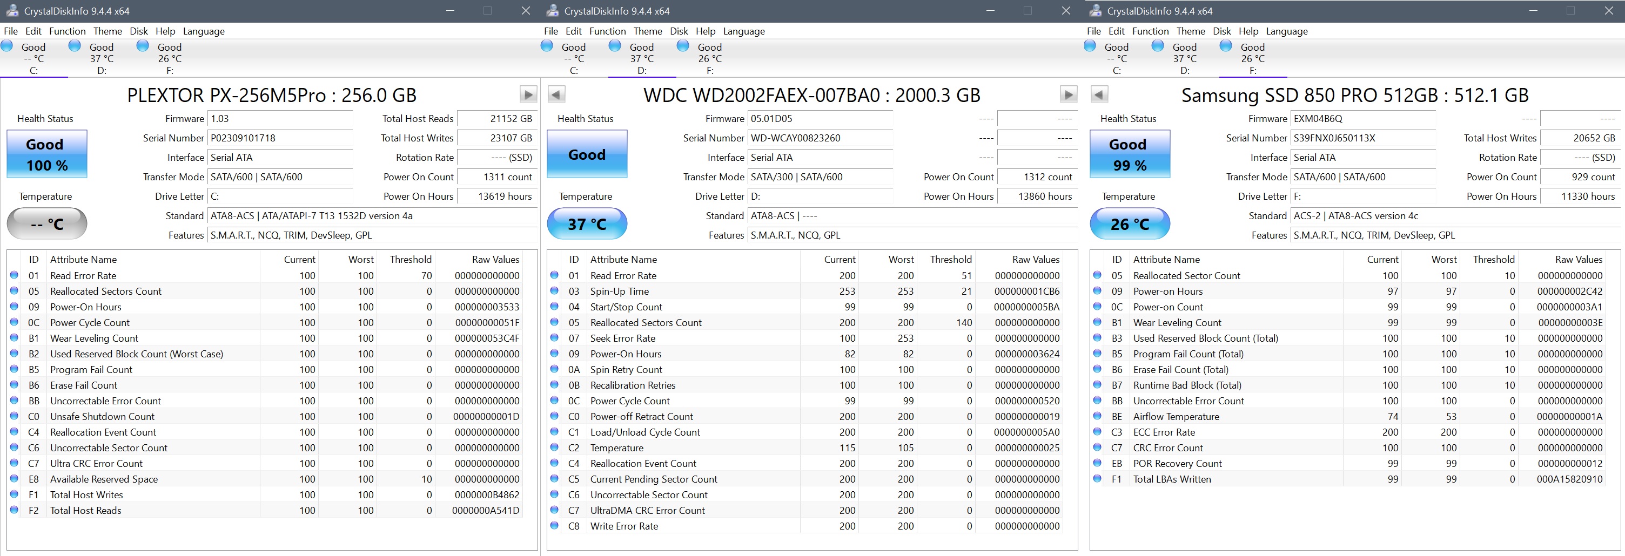Click status dot for Total Host Reads attribute row
The width and height of the screenshot is (1625, 556).
tap(14, 510)
